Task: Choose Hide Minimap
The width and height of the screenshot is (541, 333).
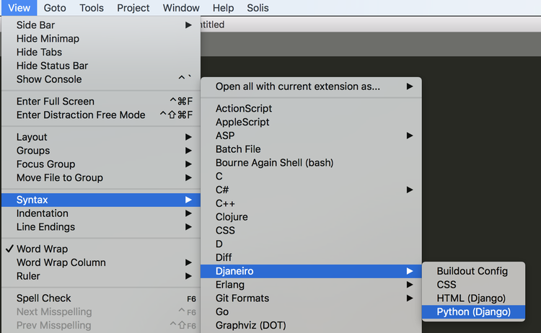Action: pos(101,39)
